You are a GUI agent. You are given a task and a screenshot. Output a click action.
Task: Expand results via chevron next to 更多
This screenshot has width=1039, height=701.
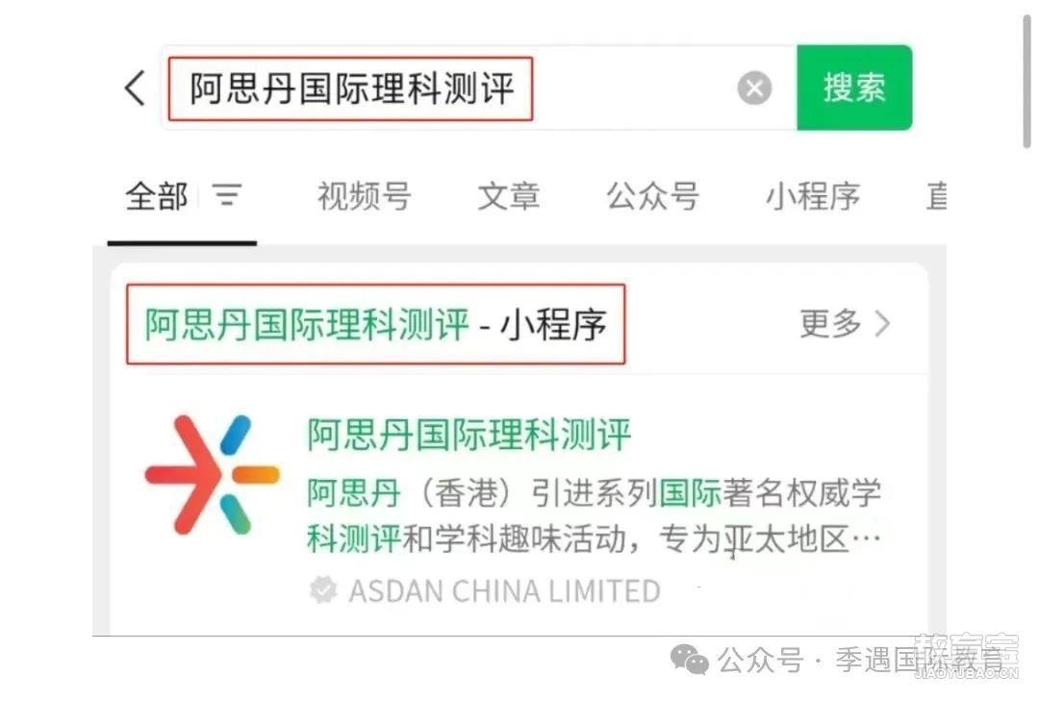point(882,323)
